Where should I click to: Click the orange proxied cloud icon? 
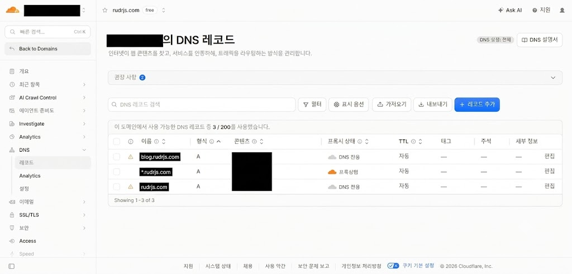tap(332, 172)
